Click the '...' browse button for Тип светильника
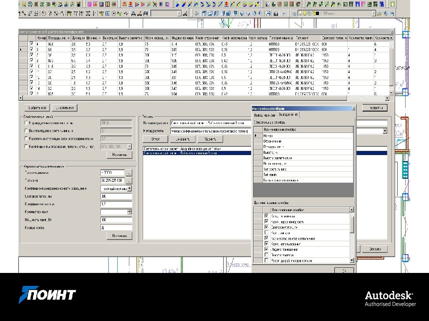 point(129,173)
